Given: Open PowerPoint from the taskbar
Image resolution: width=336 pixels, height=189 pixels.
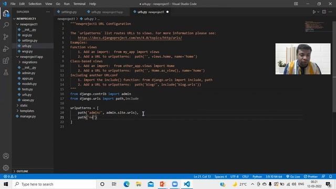Looking at the screenshot, I should pos(163,184).
